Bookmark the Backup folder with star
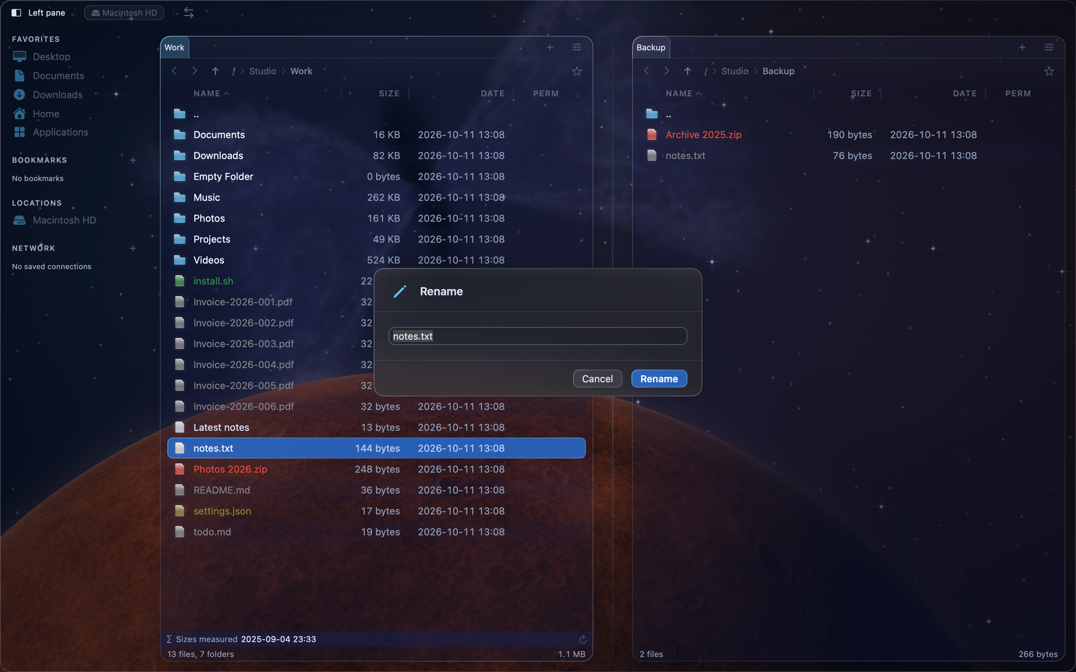Image resolution: width=1076 pixels, height=672 pixels. click(x=1049, y=71)
